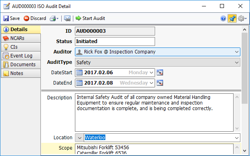250x156 pixels.
Task: Toggle the pushpin pin-window icon
Action: pos(232,18)
